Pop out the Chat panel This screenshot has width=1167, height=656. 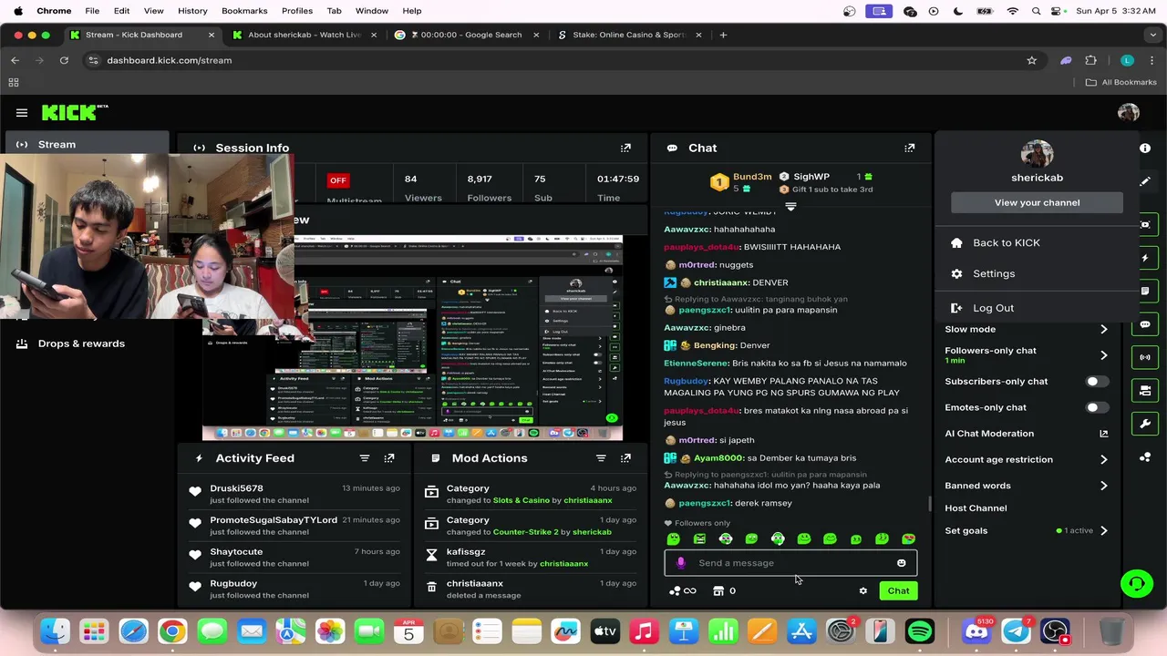[x=909, y=148]
